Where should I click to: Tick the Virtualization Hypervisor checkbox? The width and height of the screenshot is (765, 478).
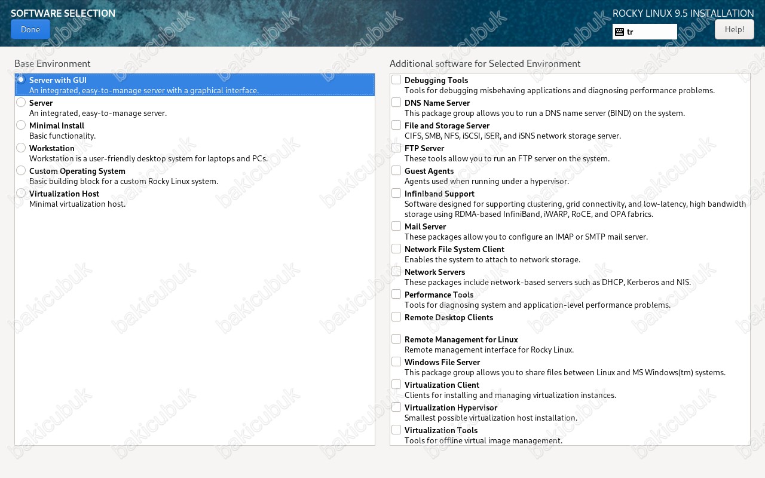396,407
